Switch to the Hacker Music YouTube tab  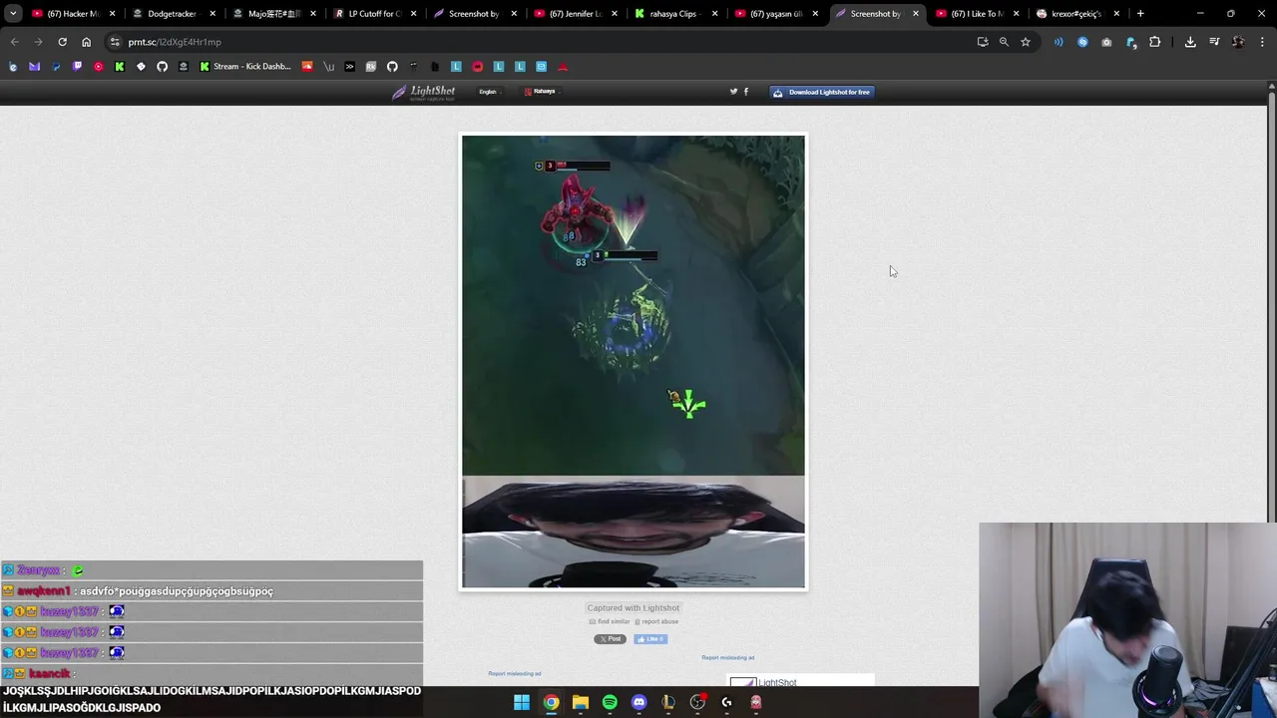tap(74, 14)
